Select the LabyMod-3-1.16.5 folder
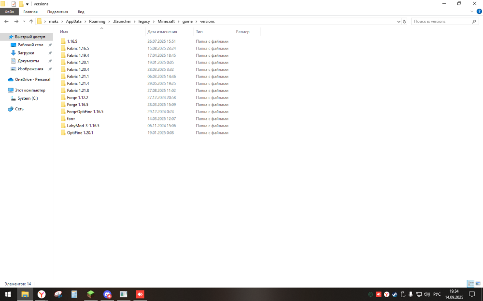The height and width of the screenshot is (301, 483). click(83, 126)
